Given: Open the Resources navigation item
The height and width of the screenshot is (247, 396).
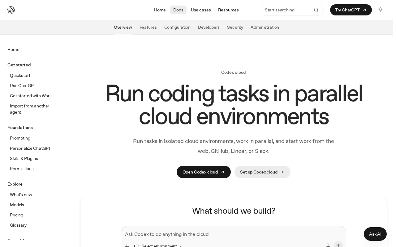Looking at the screenshot, I should pyautogui.click(x=228, y=10).
